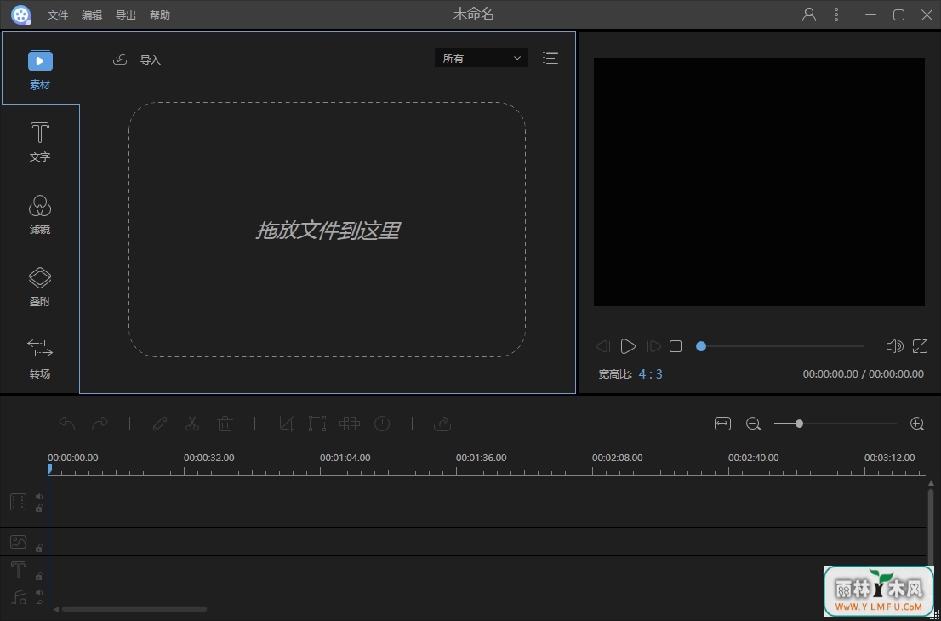Screen dimensions: 941x621
Task: Change the 4 : 3 aspect ratio value
Action: click(651, 373)
